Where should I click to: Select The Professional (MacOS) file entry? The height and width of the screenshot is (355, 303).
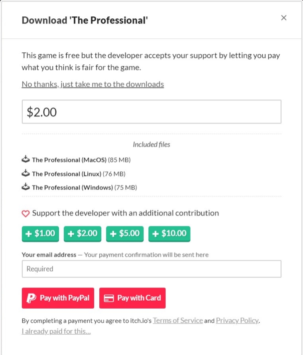coord(69,160)
